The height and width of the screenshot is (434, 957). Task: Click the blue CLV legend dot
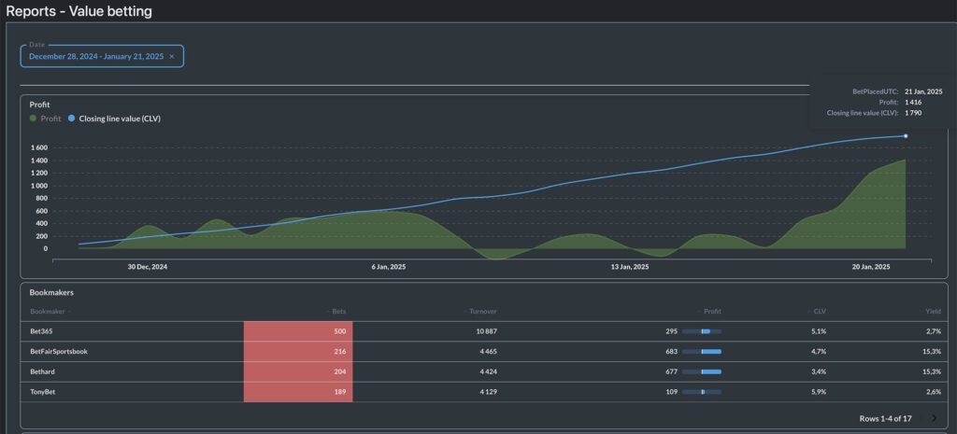click(72, 119)
